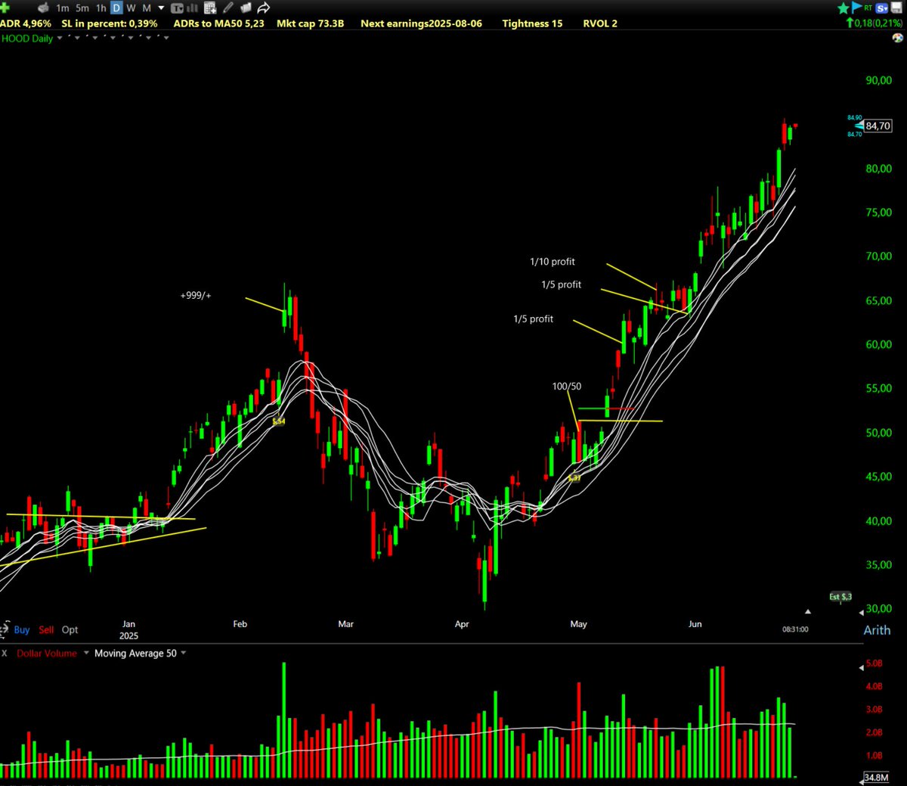Click the 5.0B volume axis label
The height and width of the screenshot is (786, 907).
[874, 663]
